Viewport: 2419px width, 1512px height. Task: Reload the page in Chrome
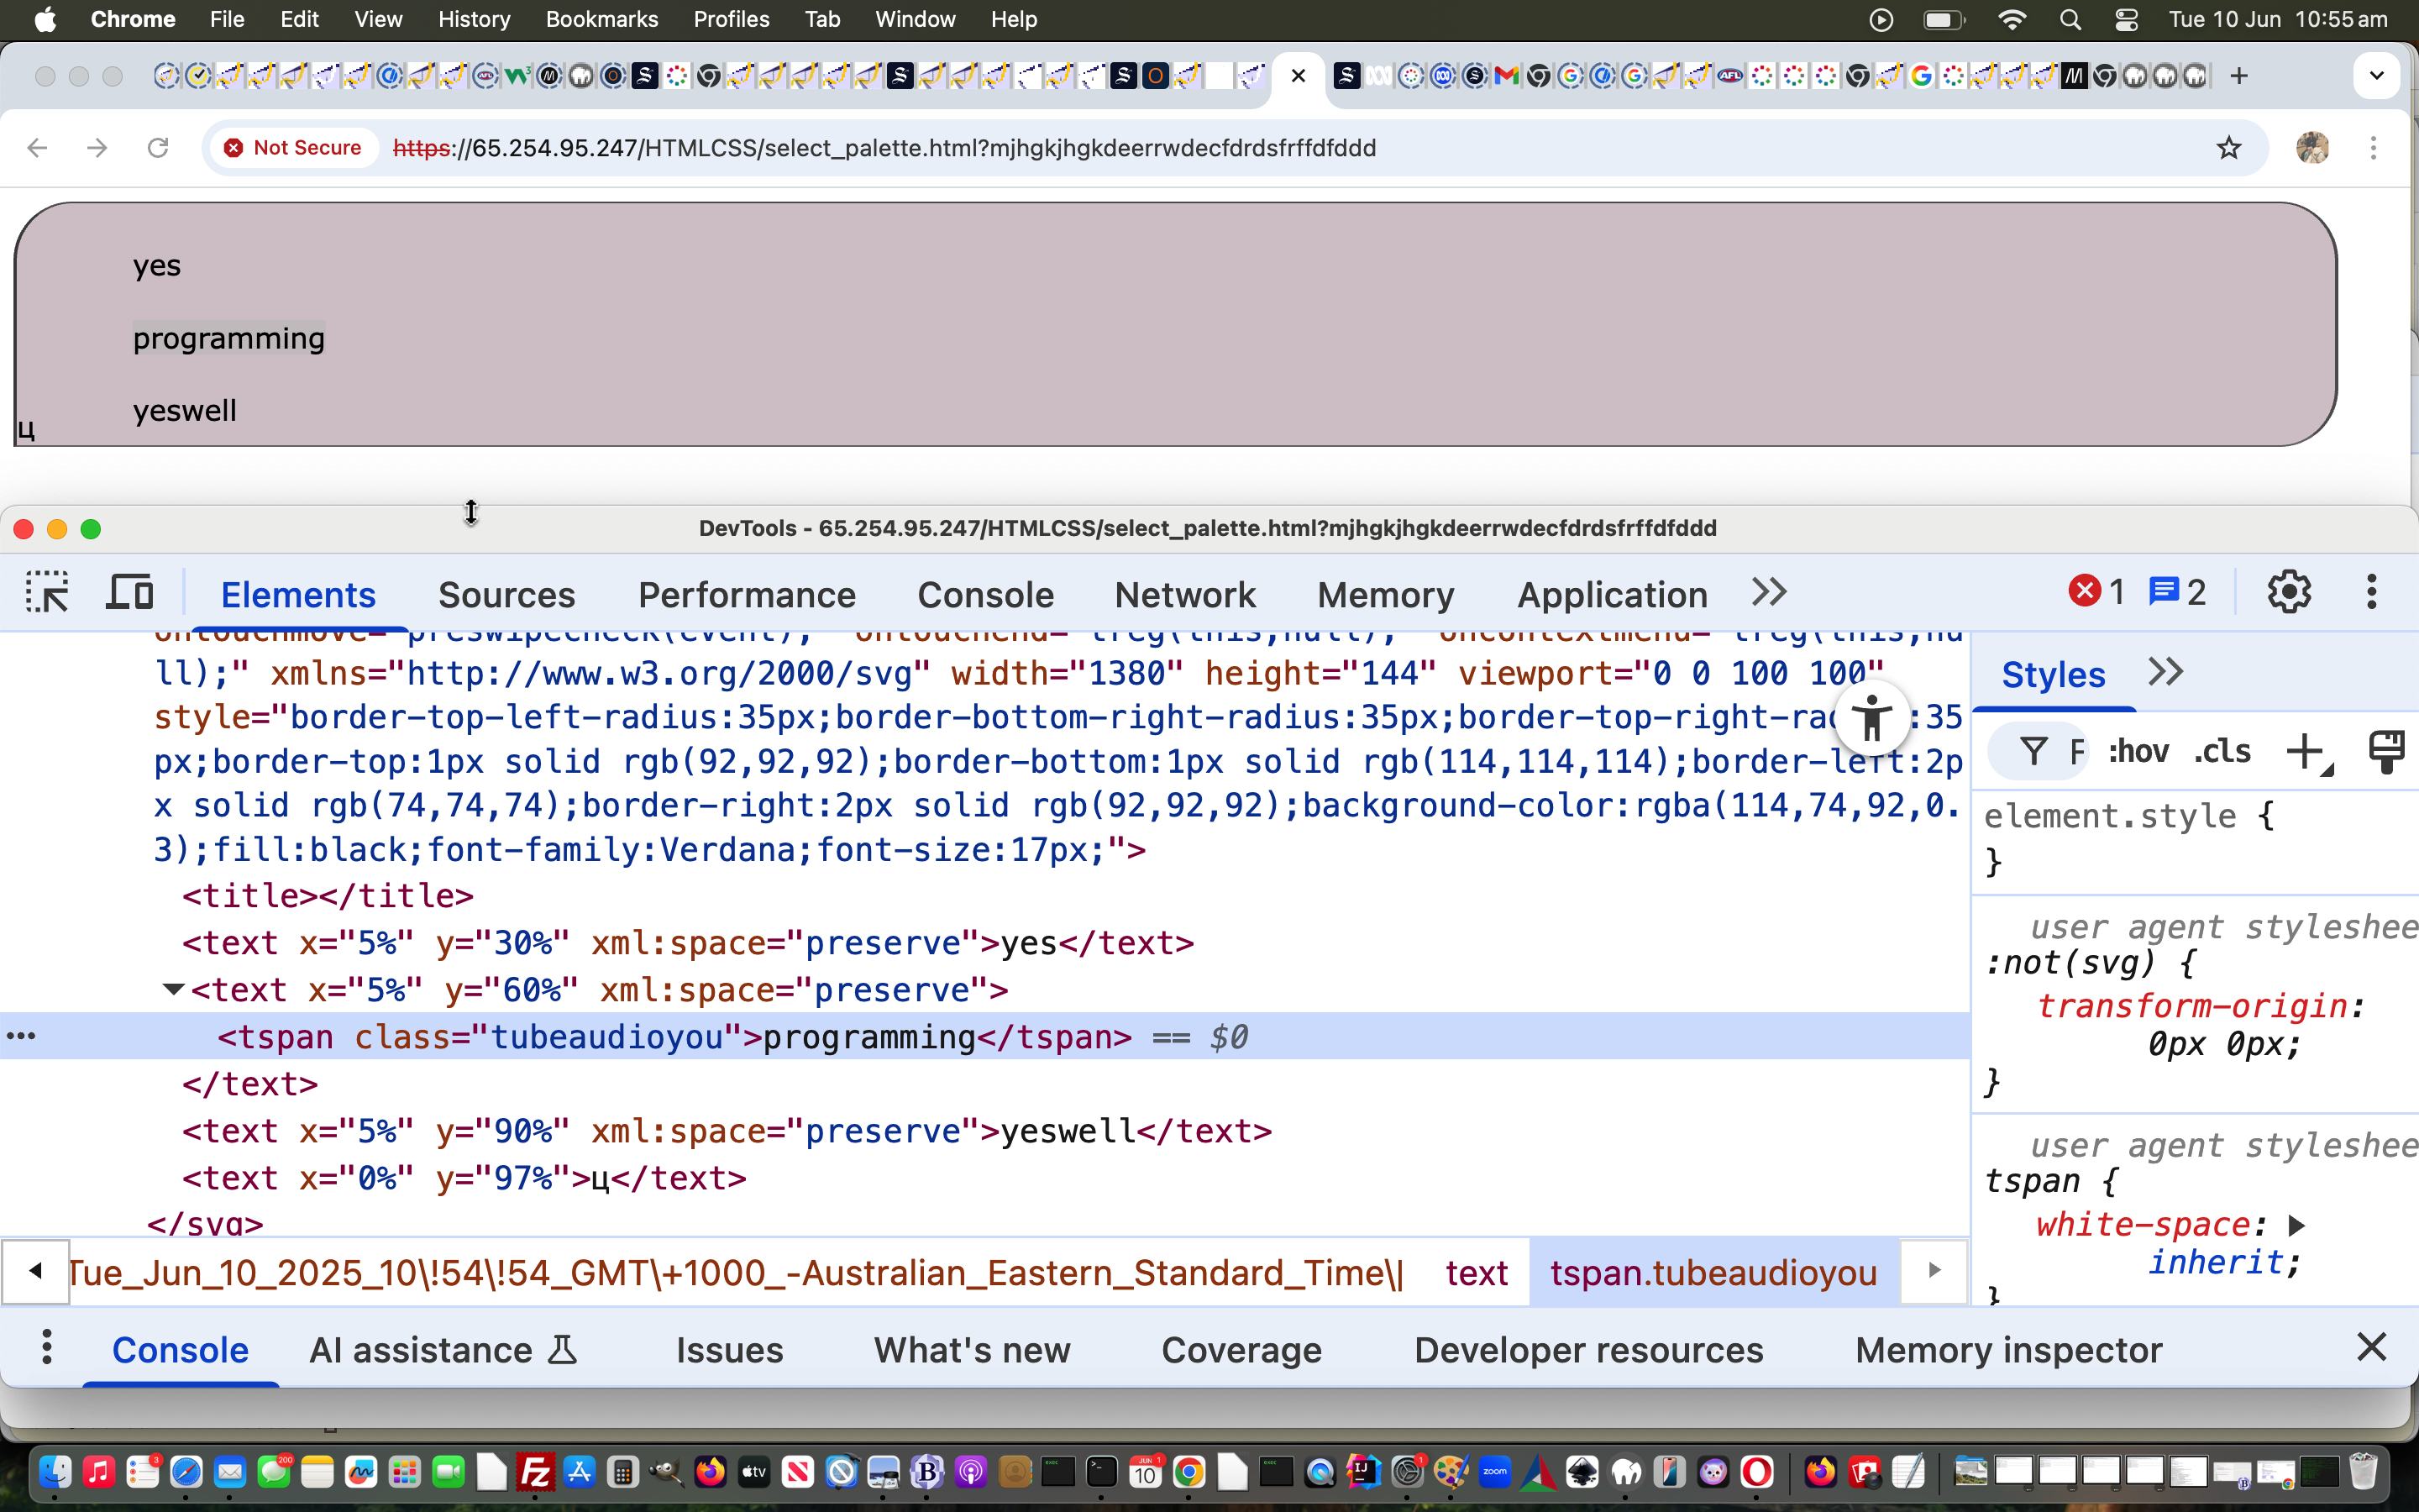pyautogui.click(x=157, y=148)
